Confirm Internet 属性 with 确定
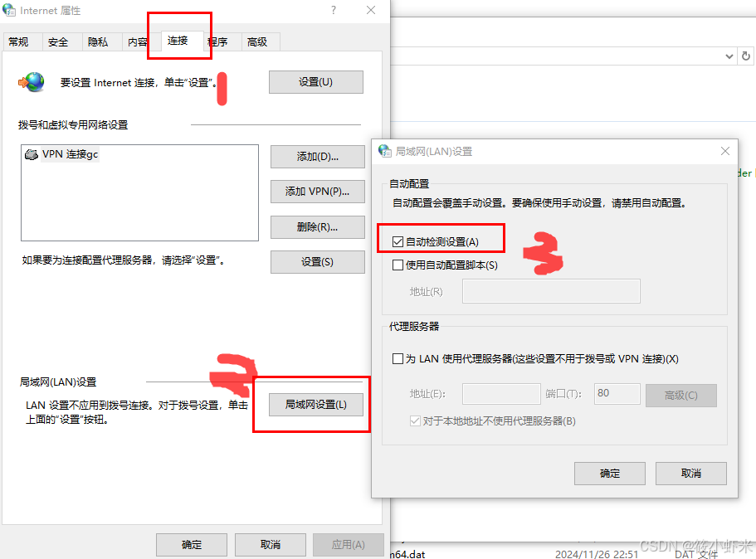The image size is (756, 559). (192, 545)
